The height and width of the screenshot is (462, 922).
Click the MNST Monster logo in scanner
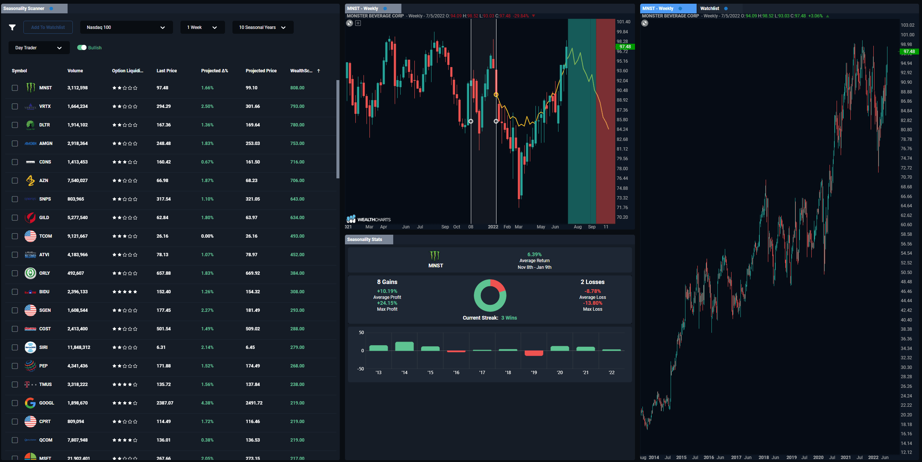click(x=30, y=88)
